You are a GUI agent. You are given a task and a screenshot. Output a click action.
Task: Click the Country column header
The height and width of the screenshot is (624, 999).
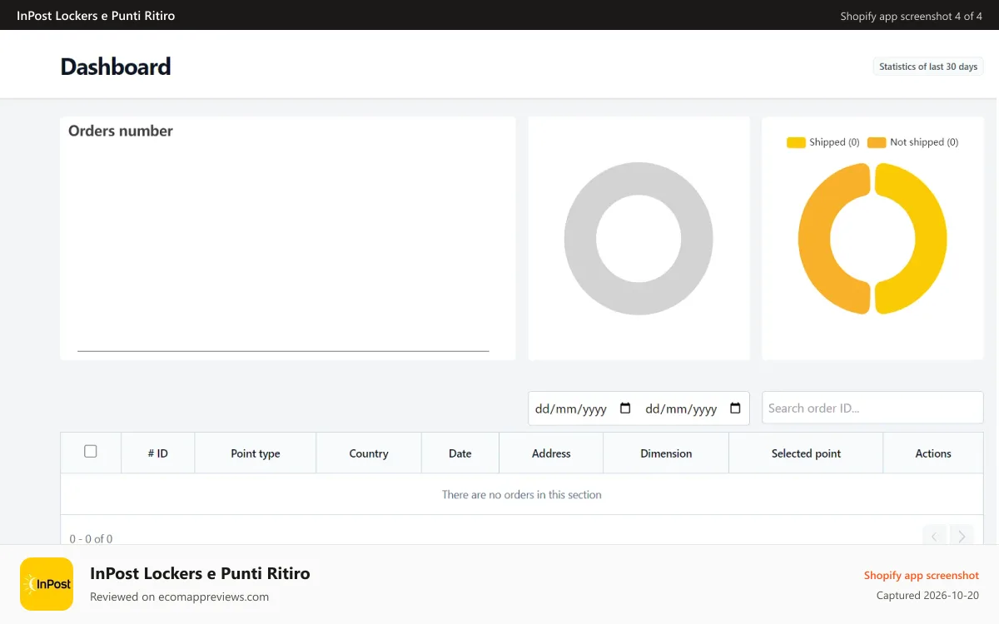coord(369,453)
